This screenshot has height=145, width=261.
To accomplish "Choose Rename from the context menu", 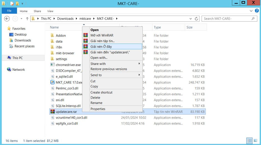I will (x=96, y=103).
